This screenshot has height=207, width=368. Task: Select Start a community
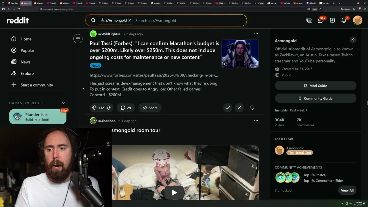coord(37,85)
